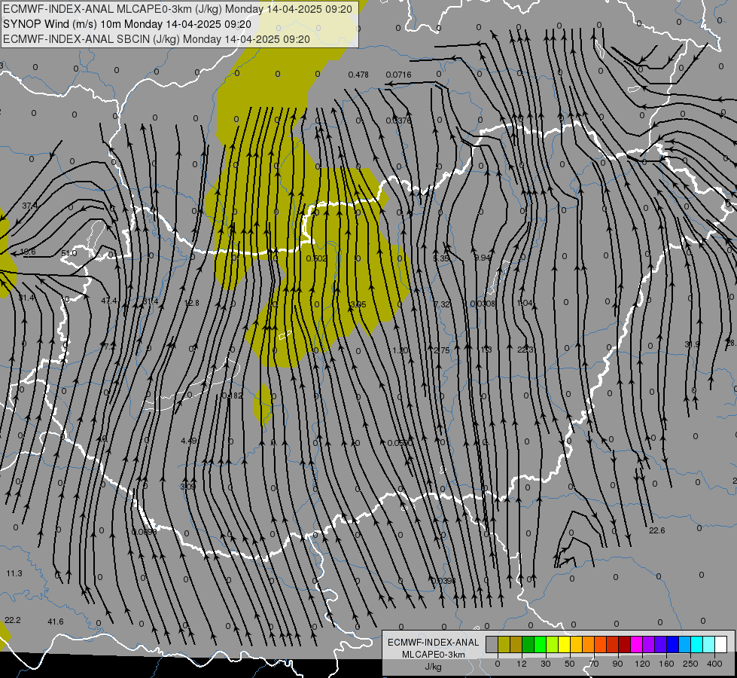The width and height of the screenshot is (737, 678).
Task: Click the legend tick value 50
Action: [x=570, y=664]
